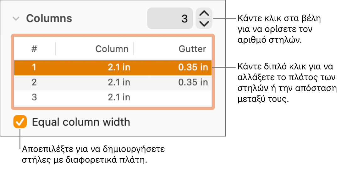Click column 1 width value 2.1 in
341x169 pixels.
(x=119, y=68)
